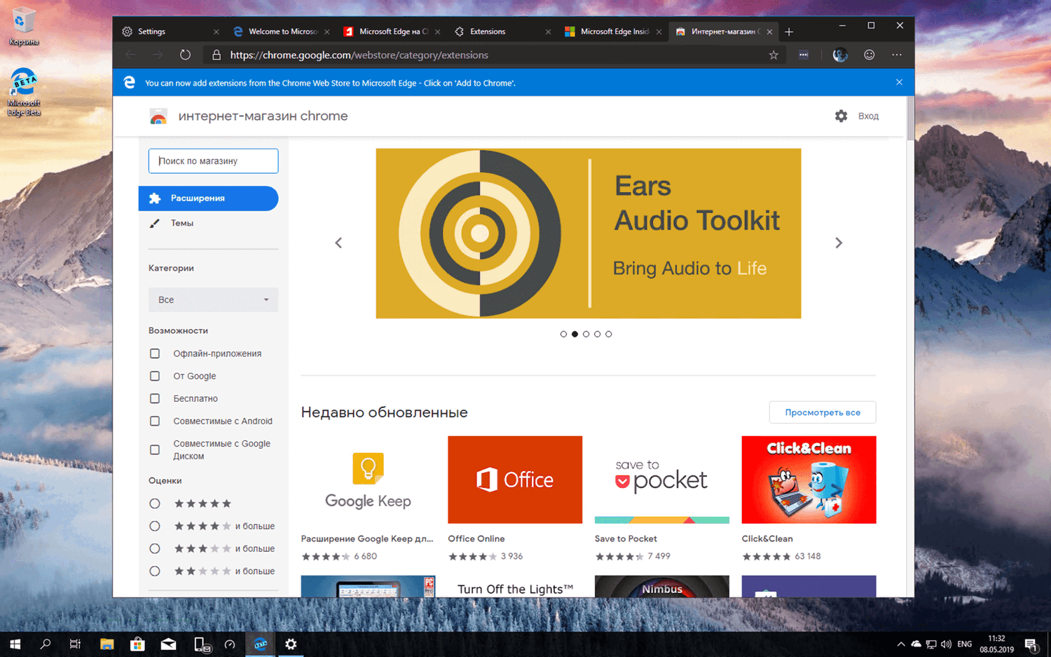Open the Office Online extension title link
The width and height of the screenshot is (1051, 657).
(x=476, y=539)
